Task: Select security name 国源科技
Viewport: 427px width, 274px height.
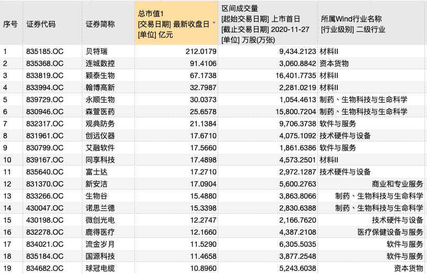Action: tap(100, 256)
